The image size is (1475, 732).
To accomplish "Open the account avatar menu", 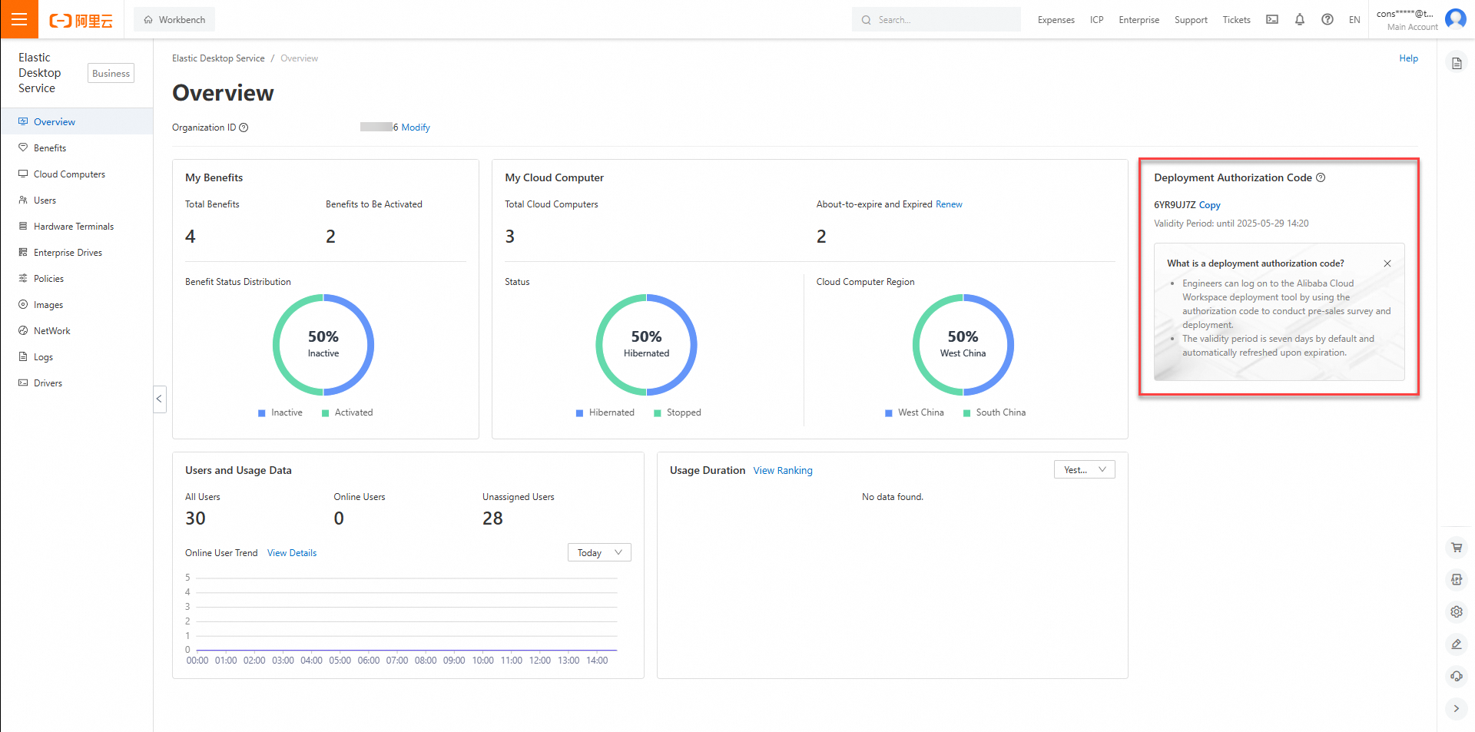I will (x=1456, y=19).
